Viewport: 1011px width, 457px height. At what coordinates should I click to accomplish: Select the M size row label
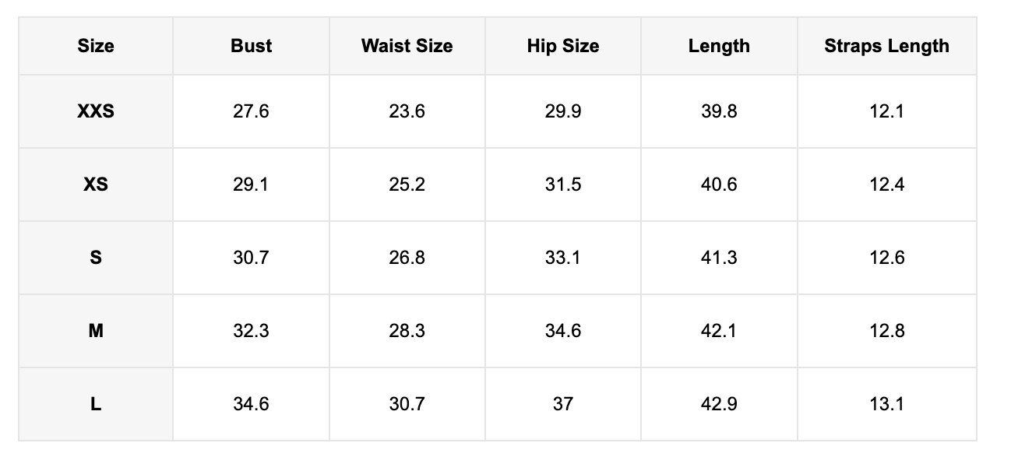(x=96, y=331)
